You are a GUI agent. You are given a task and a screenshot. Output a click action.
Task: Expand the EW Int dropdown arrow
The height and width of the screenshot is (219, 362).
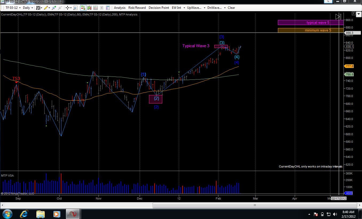[184, 8]
